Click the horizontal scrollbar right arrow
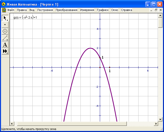164x132 pixels. [x=156, y=124]
